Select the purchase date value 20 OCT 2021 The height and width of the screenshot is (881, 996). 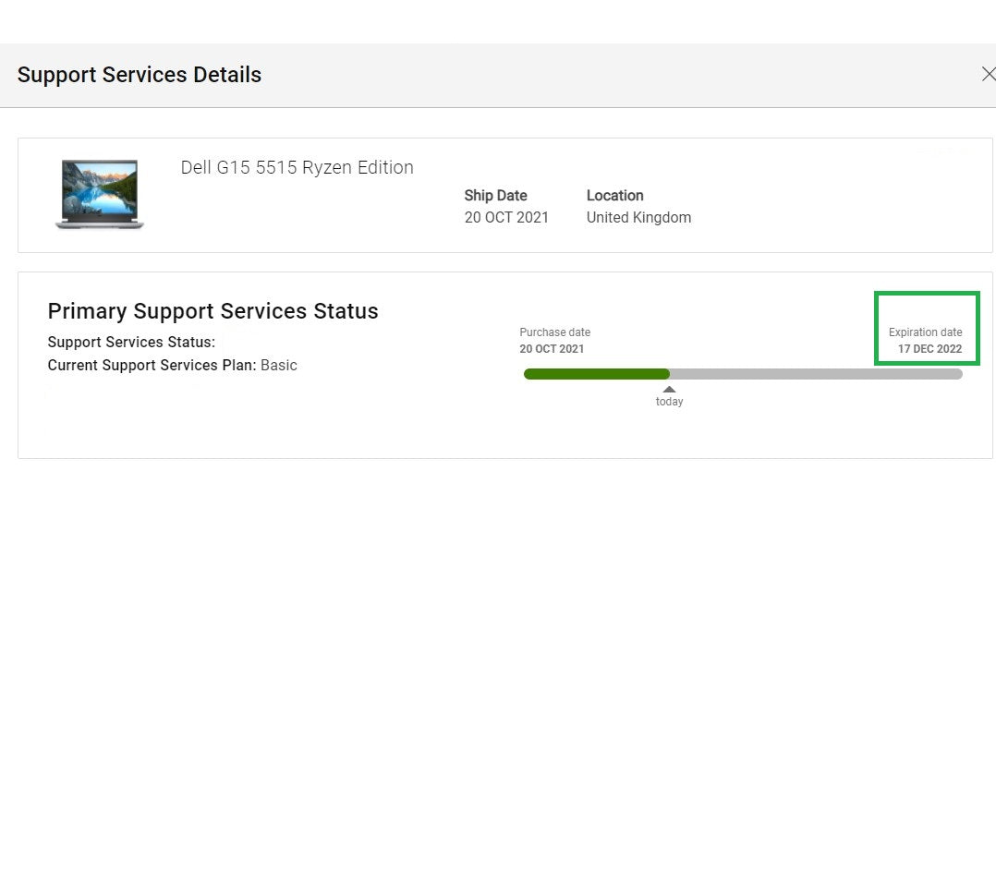point(552,348)
